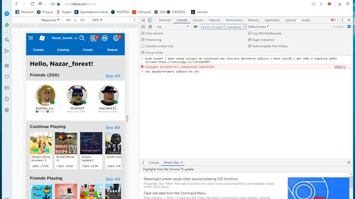Switch to Elements tab

[165, 20]
